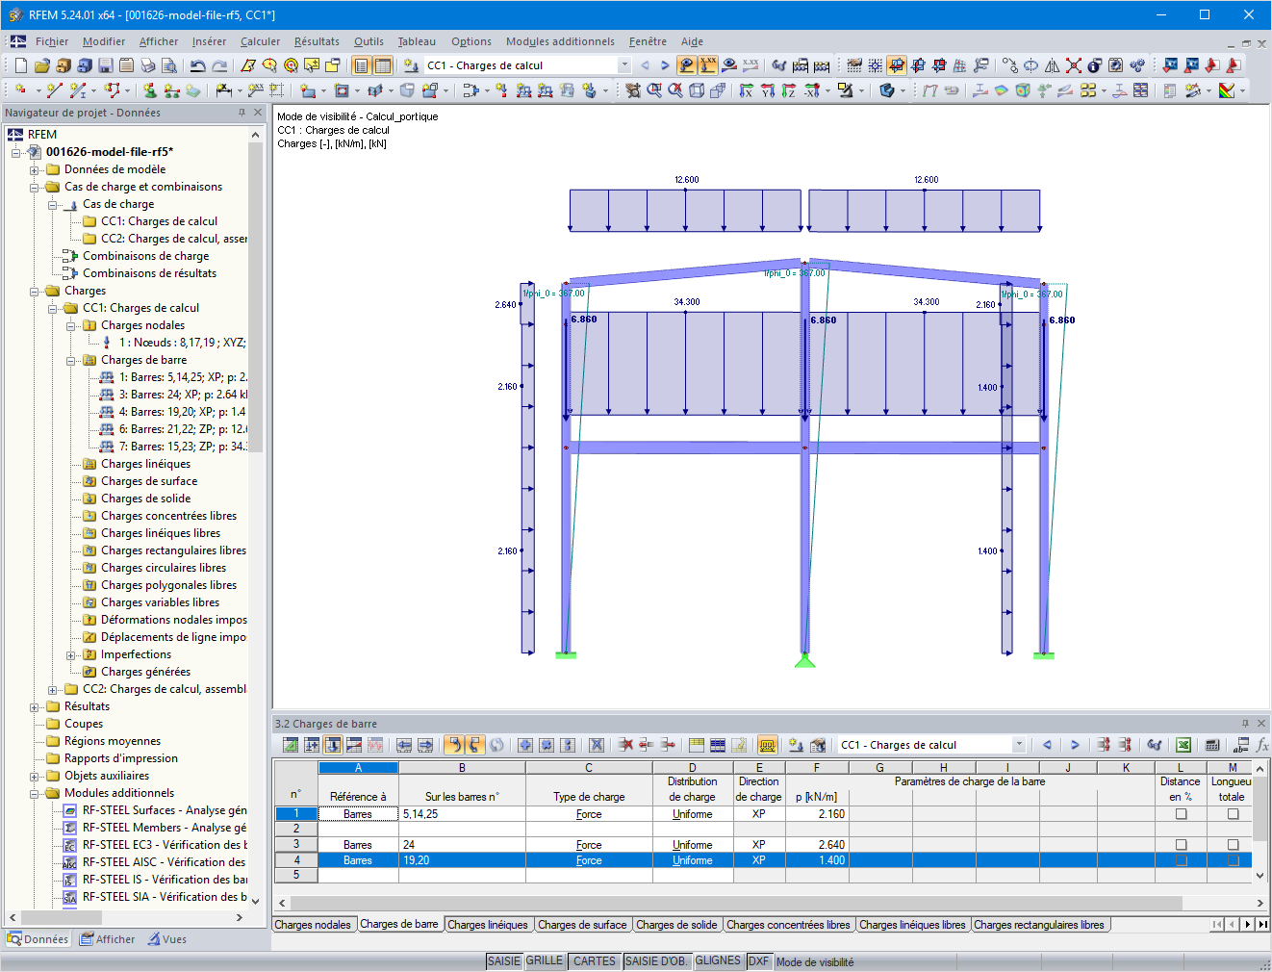Click cell 5,14,25 in table row 1
The image size is (1272, 972).
coord(462,814)
